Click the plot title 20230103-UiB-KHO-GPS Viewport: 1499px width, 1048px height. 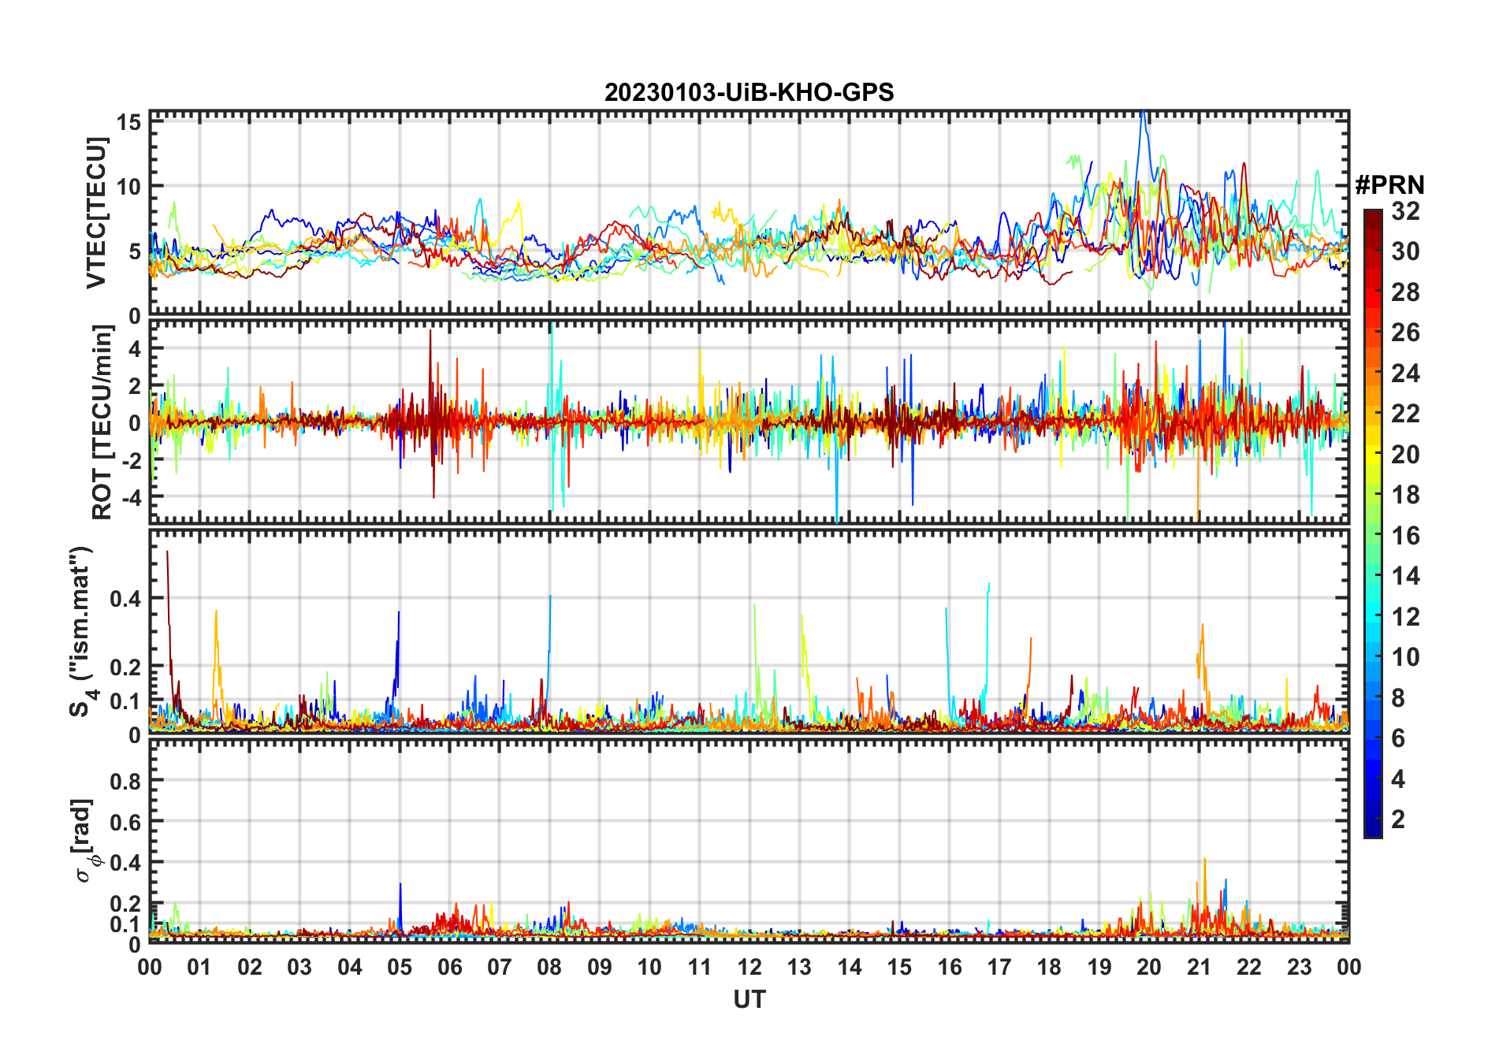[x=749, y=92]
